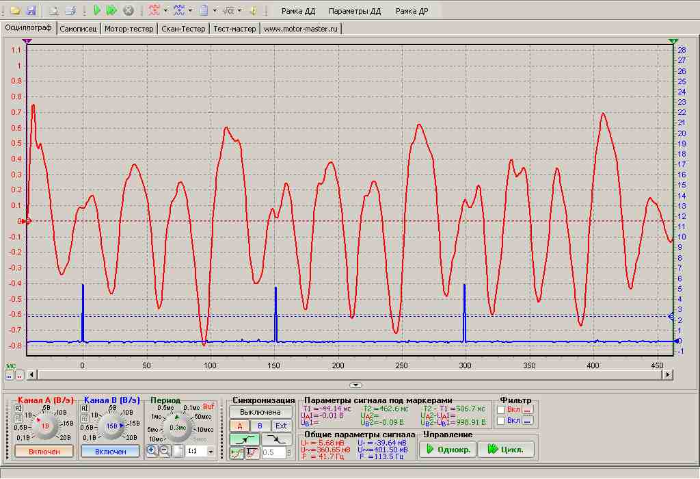This screenshot has width=700, height=479.
Task: Click the square-root math toolbar icon
Action: pyautogui.click(x=228, y=10)
